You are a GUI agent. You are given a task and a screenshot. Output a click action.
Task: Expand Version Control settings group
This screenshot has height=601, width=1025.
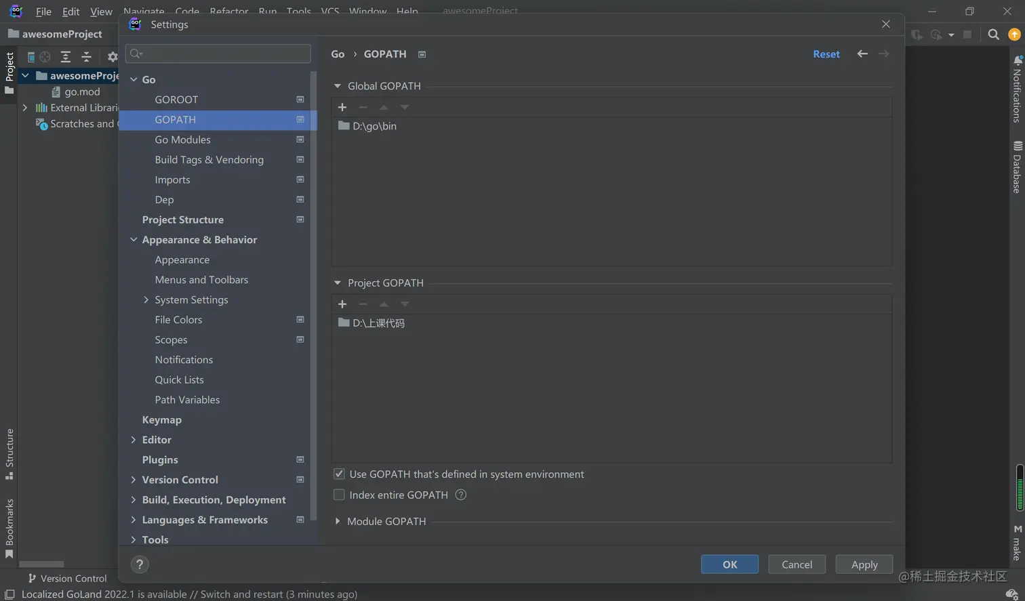coord(134,480)
